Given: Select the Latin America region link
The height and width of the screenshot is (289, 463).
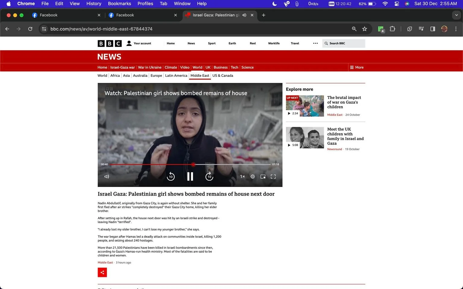Looking at the screenshot, I should [176, 76].
